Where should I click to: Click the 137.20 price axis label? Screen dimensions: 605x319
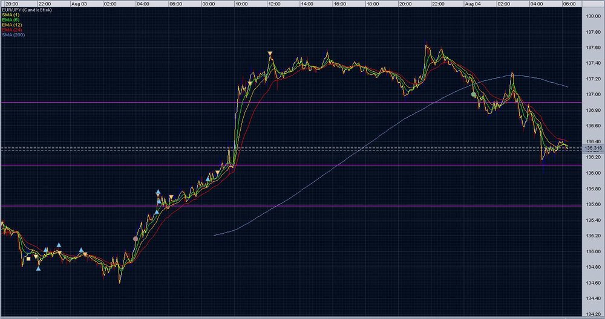(593, 79)
